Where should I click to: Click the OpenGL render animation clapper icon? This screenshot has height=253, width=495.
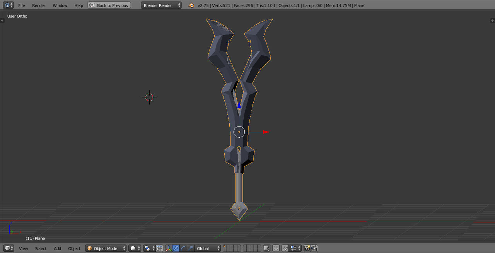click(314, 248)
